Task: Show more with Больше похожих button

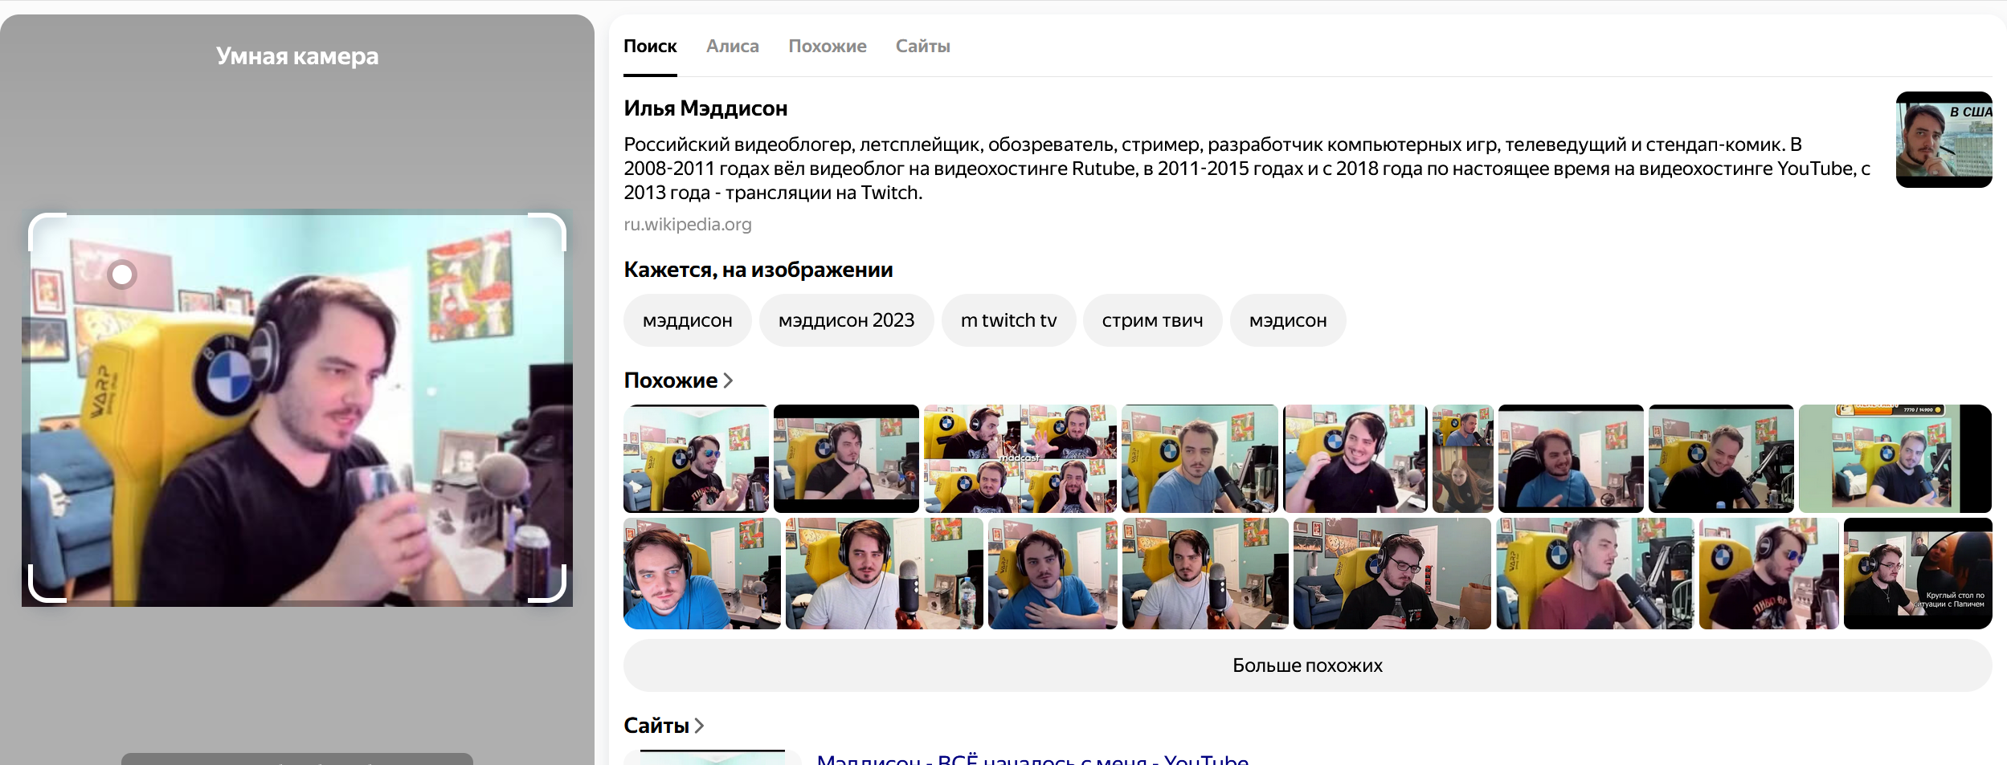Action: tap(1308, 665)
